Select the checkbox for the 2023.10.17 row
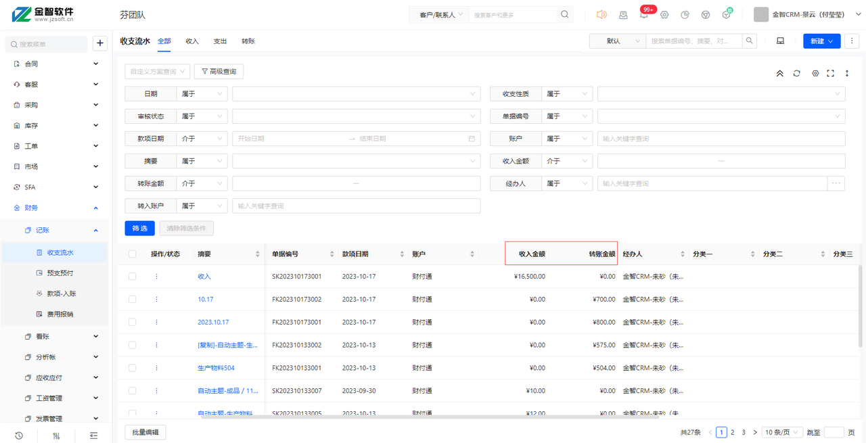The image size is (866, 443). point(132,322)
